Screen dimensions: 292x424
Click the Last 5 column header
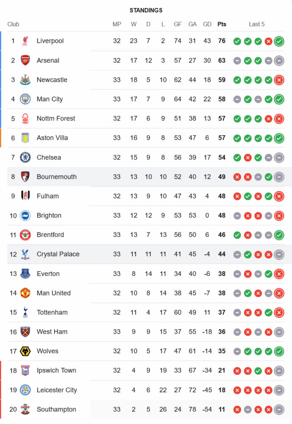point(256,24)
